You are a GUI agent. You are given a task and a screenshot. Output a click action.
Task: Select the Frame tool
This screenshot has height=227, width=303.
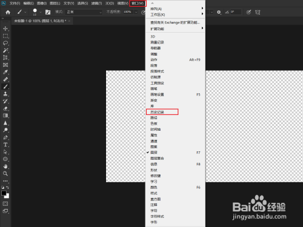(x=5, y=65)
